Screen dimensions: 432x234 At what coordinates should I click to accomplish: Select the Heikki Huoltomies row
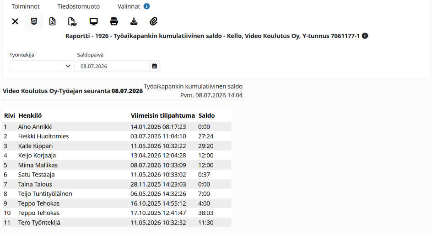117,136
